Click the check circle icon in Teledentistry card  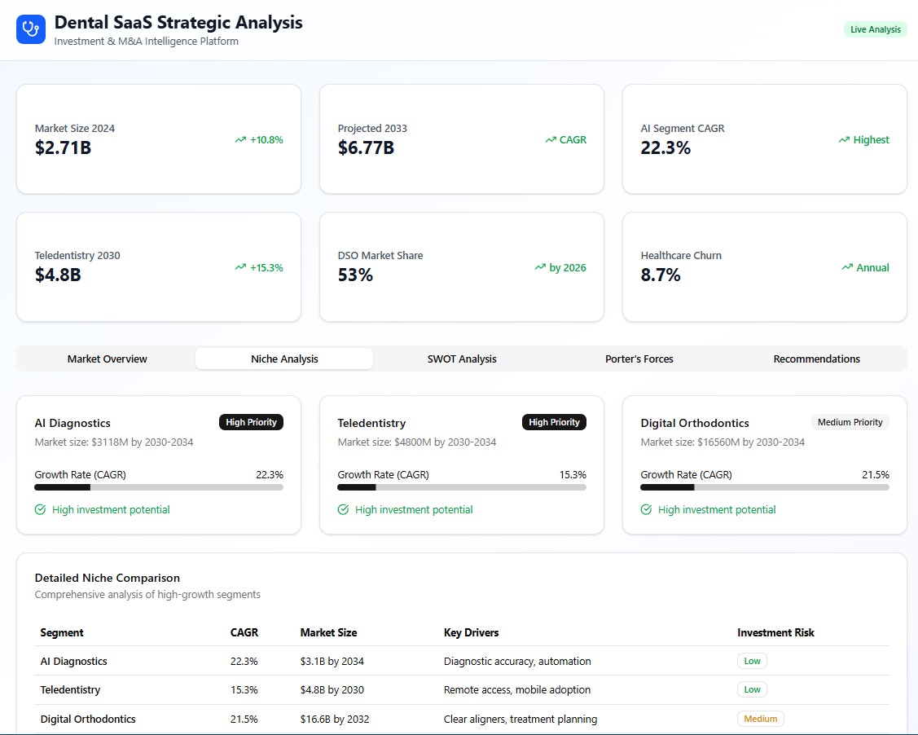click(x=344, y=510)
